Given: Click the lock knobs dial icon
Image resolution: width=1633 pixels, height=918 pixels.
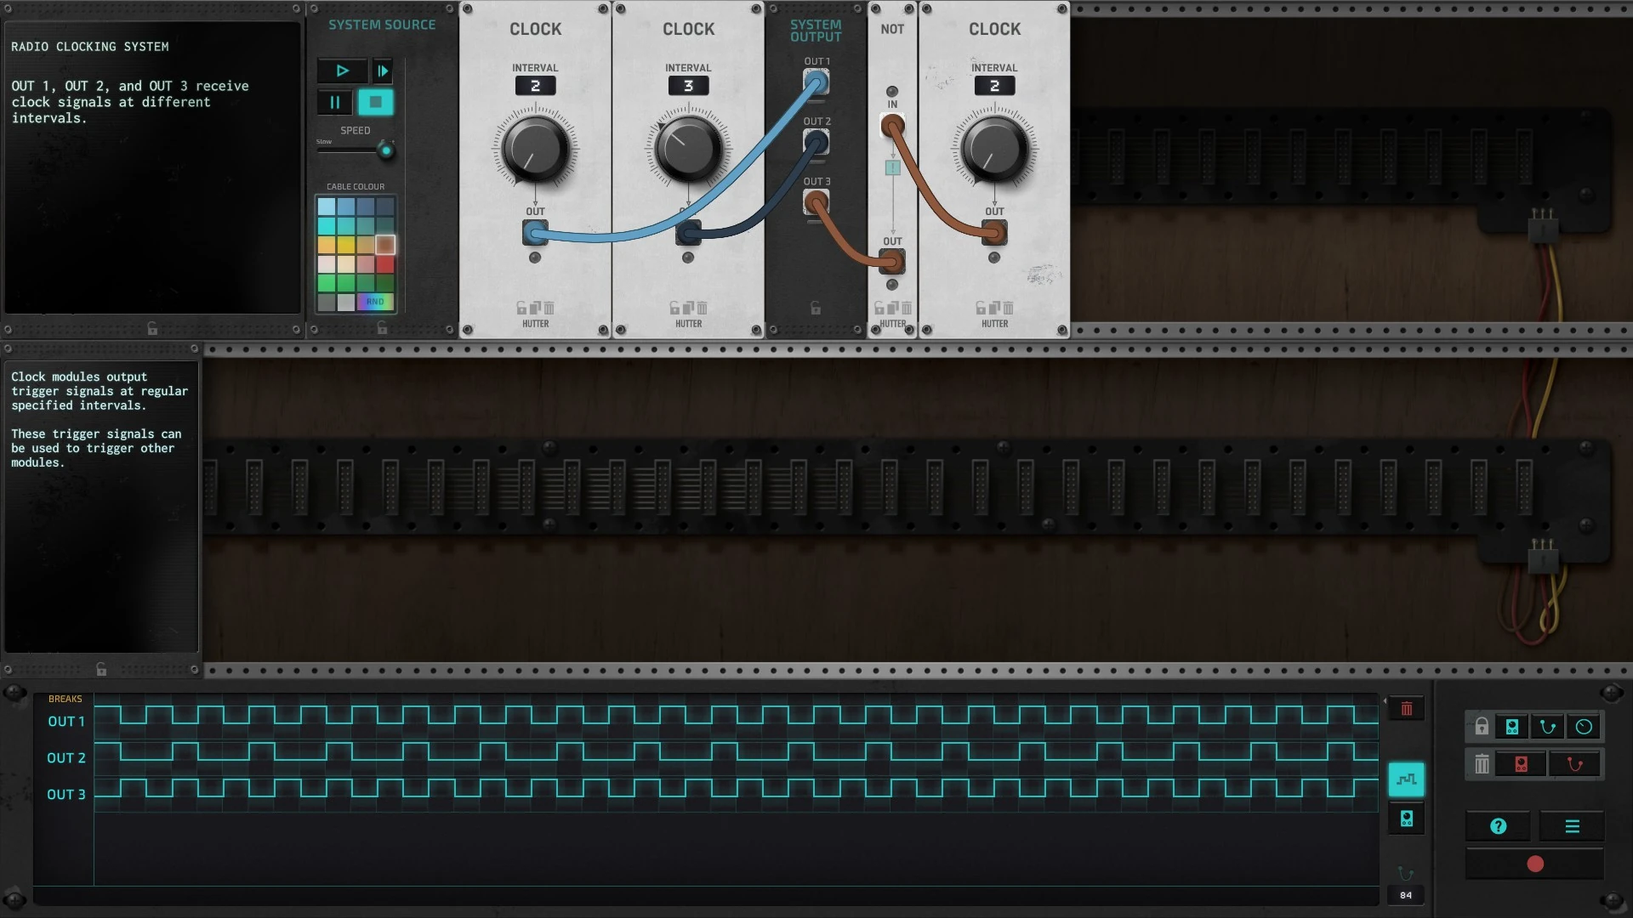Looking at the screenshot, I should (x=1584, y=727).
